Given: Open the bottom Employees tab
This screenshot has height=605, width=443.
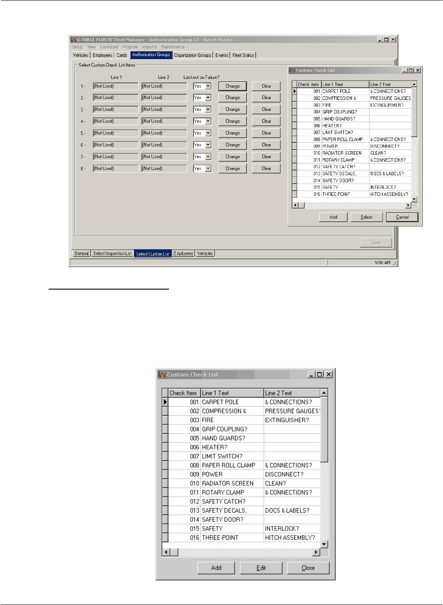Looking at the screenshot, I should point(183,253).
